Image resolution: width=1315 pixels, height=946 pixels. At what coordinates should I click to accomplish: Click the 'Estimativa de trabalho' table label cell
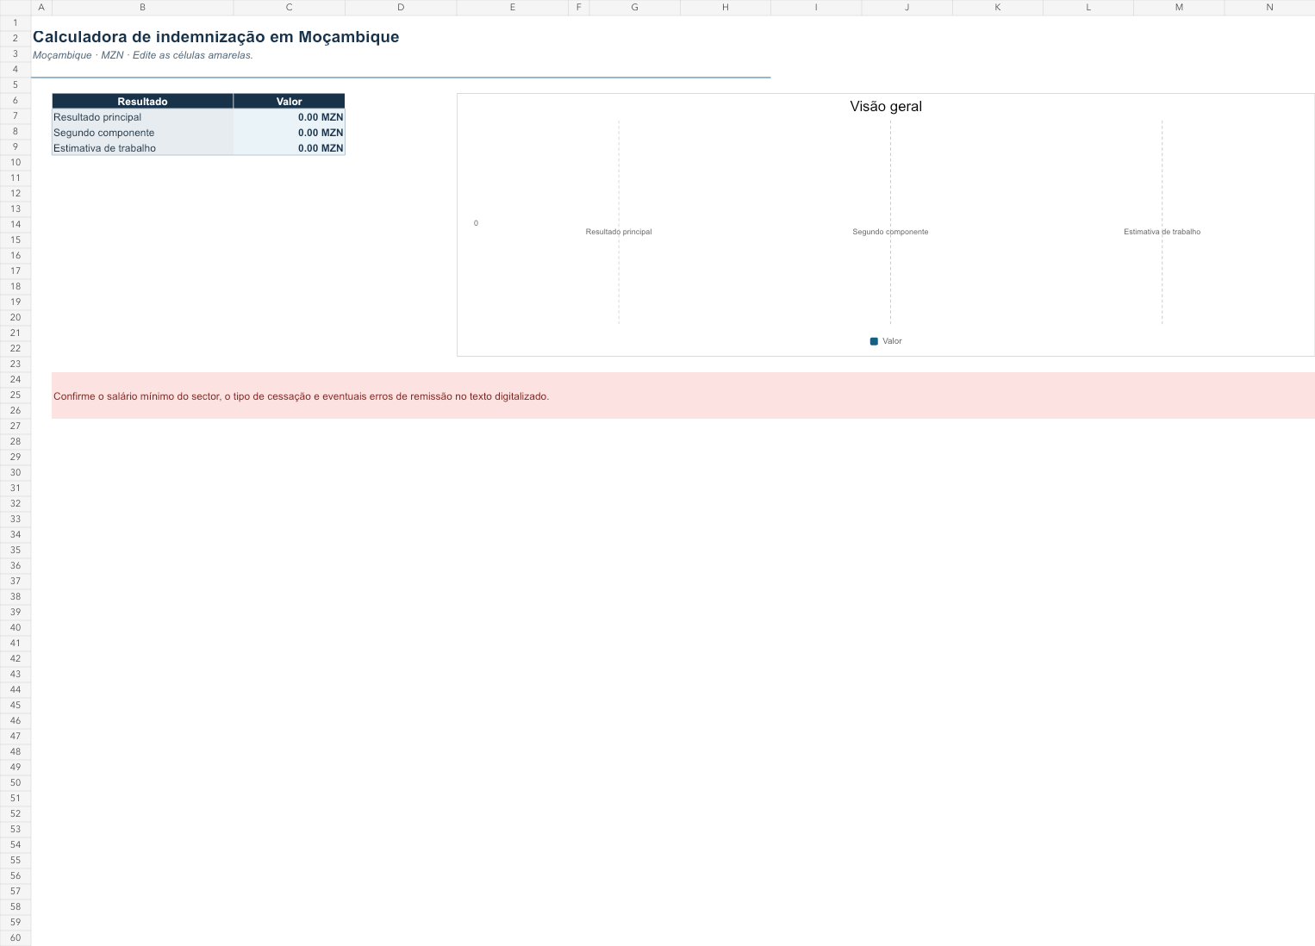(142, 148)
